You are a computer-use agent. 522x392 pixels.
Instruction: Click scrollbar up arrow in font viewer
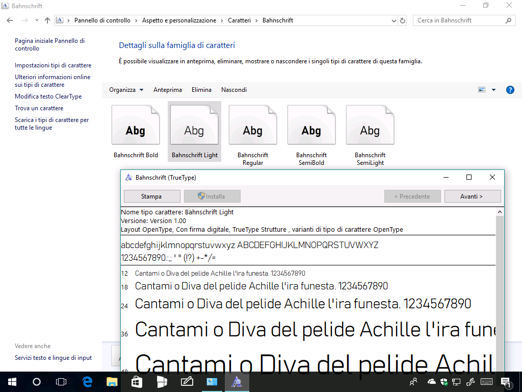pyautogui.click(x=500, y=212)
